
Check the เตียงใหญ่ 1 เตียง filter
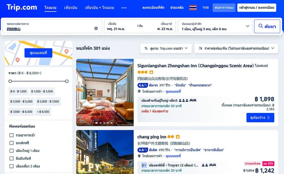pos(11,151)
